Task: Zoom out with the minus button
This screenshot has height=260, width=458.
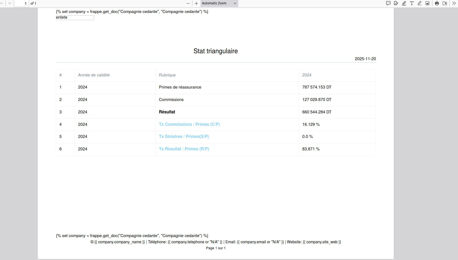Action: (188, 3)
